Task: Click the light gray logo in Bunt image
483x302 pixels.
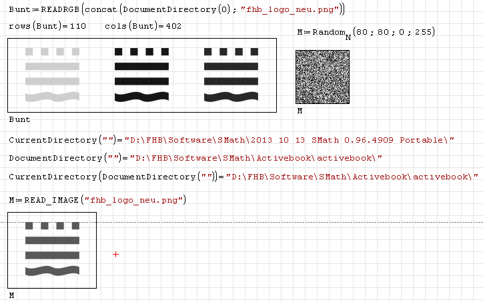Action: 52,74
